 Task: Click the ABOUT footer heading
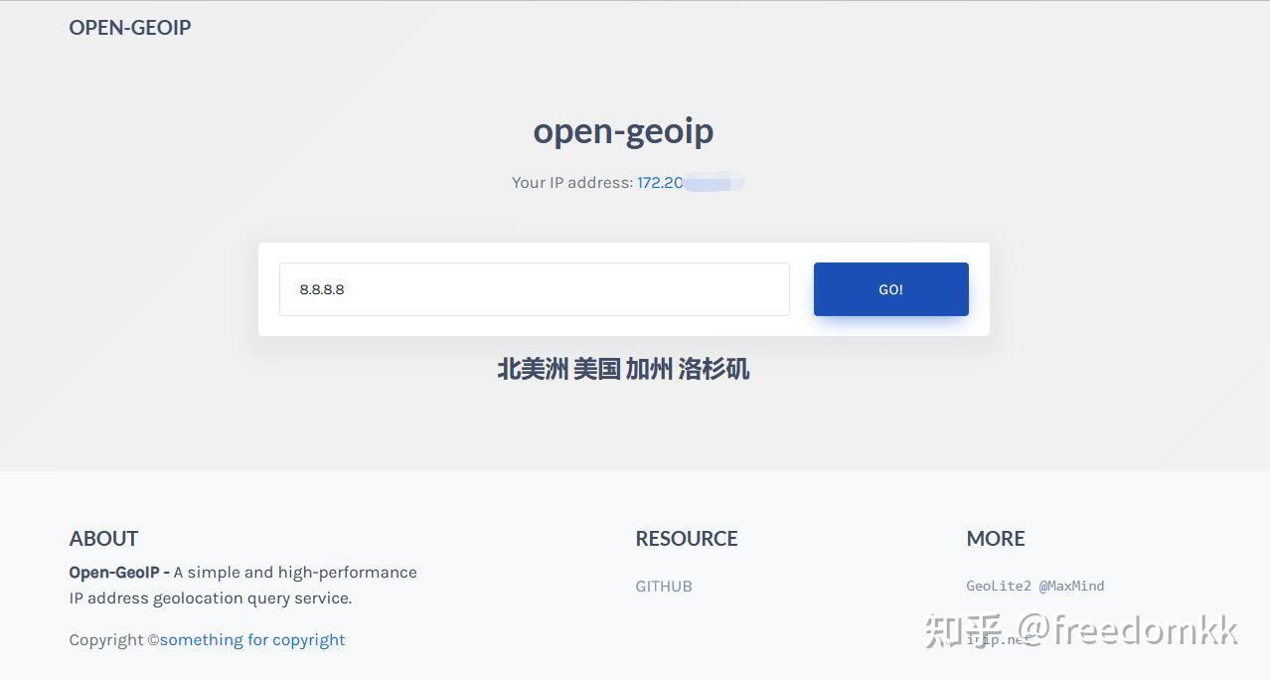click(103, 538)
